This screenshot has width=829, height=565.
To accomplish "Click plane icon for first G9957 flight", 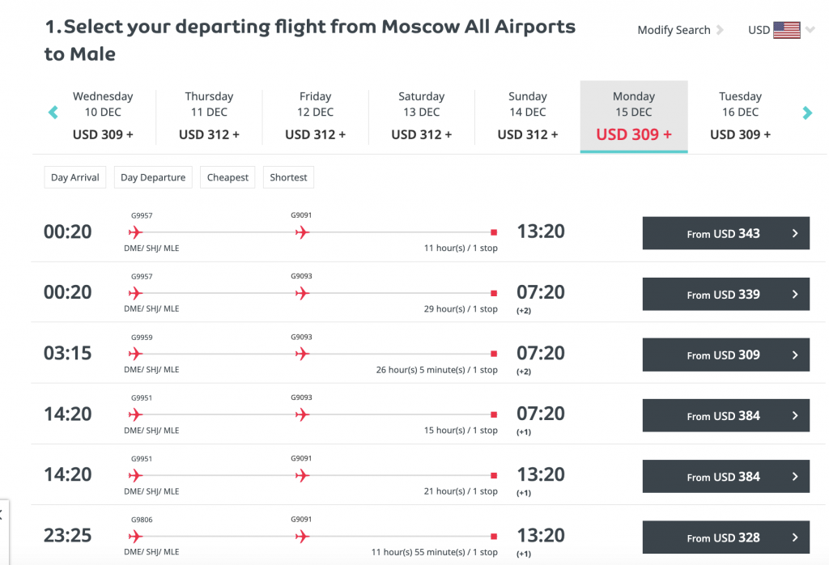I will point(136,232).
